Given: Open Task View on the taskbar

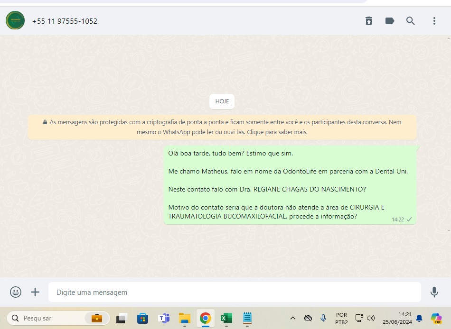Looking at the screenshot, I should [x=122, y=318].
